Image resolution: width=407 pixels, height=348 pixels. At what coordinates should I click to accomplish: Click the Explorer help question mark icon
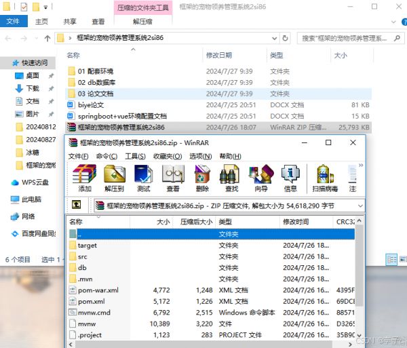coord(404,22)
